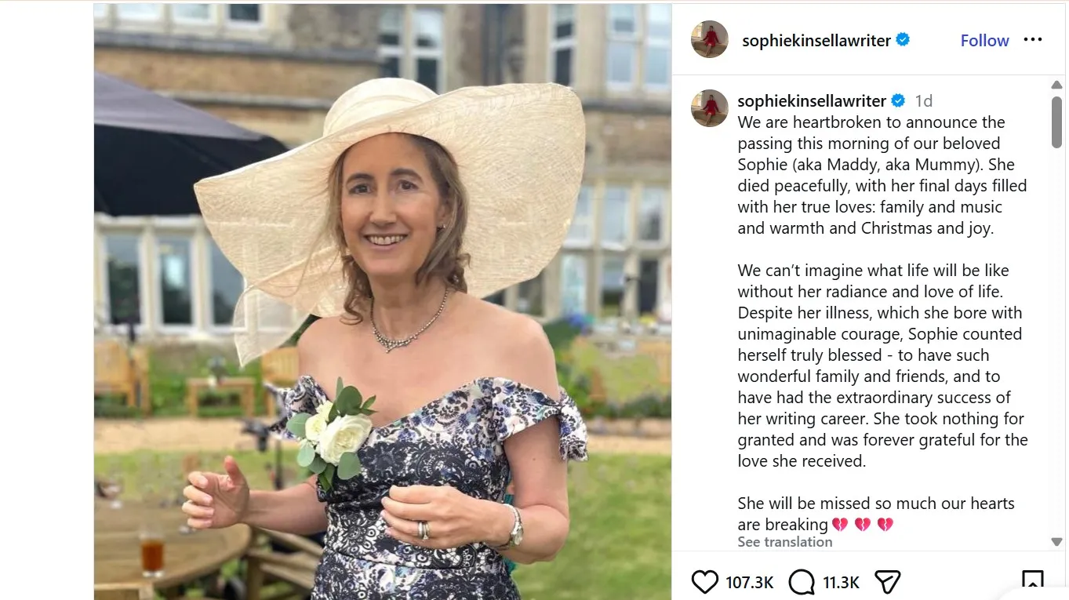Click the See translation link
This screenshot has width=1069, height=600.
784,541
